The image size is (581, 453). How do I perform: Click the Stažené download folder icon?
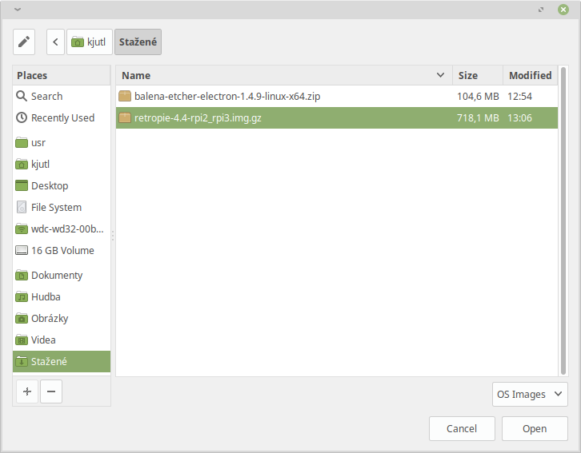pos(22,361)
